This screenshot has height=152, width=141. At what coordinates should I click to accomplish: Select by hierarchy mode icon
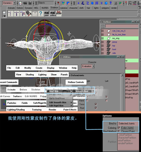(x=59, y=3)
